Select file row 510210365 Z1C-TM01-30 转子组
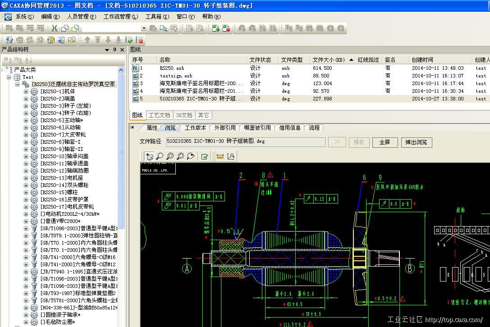The width and height of the screenshot is (490, 327). 310,99
